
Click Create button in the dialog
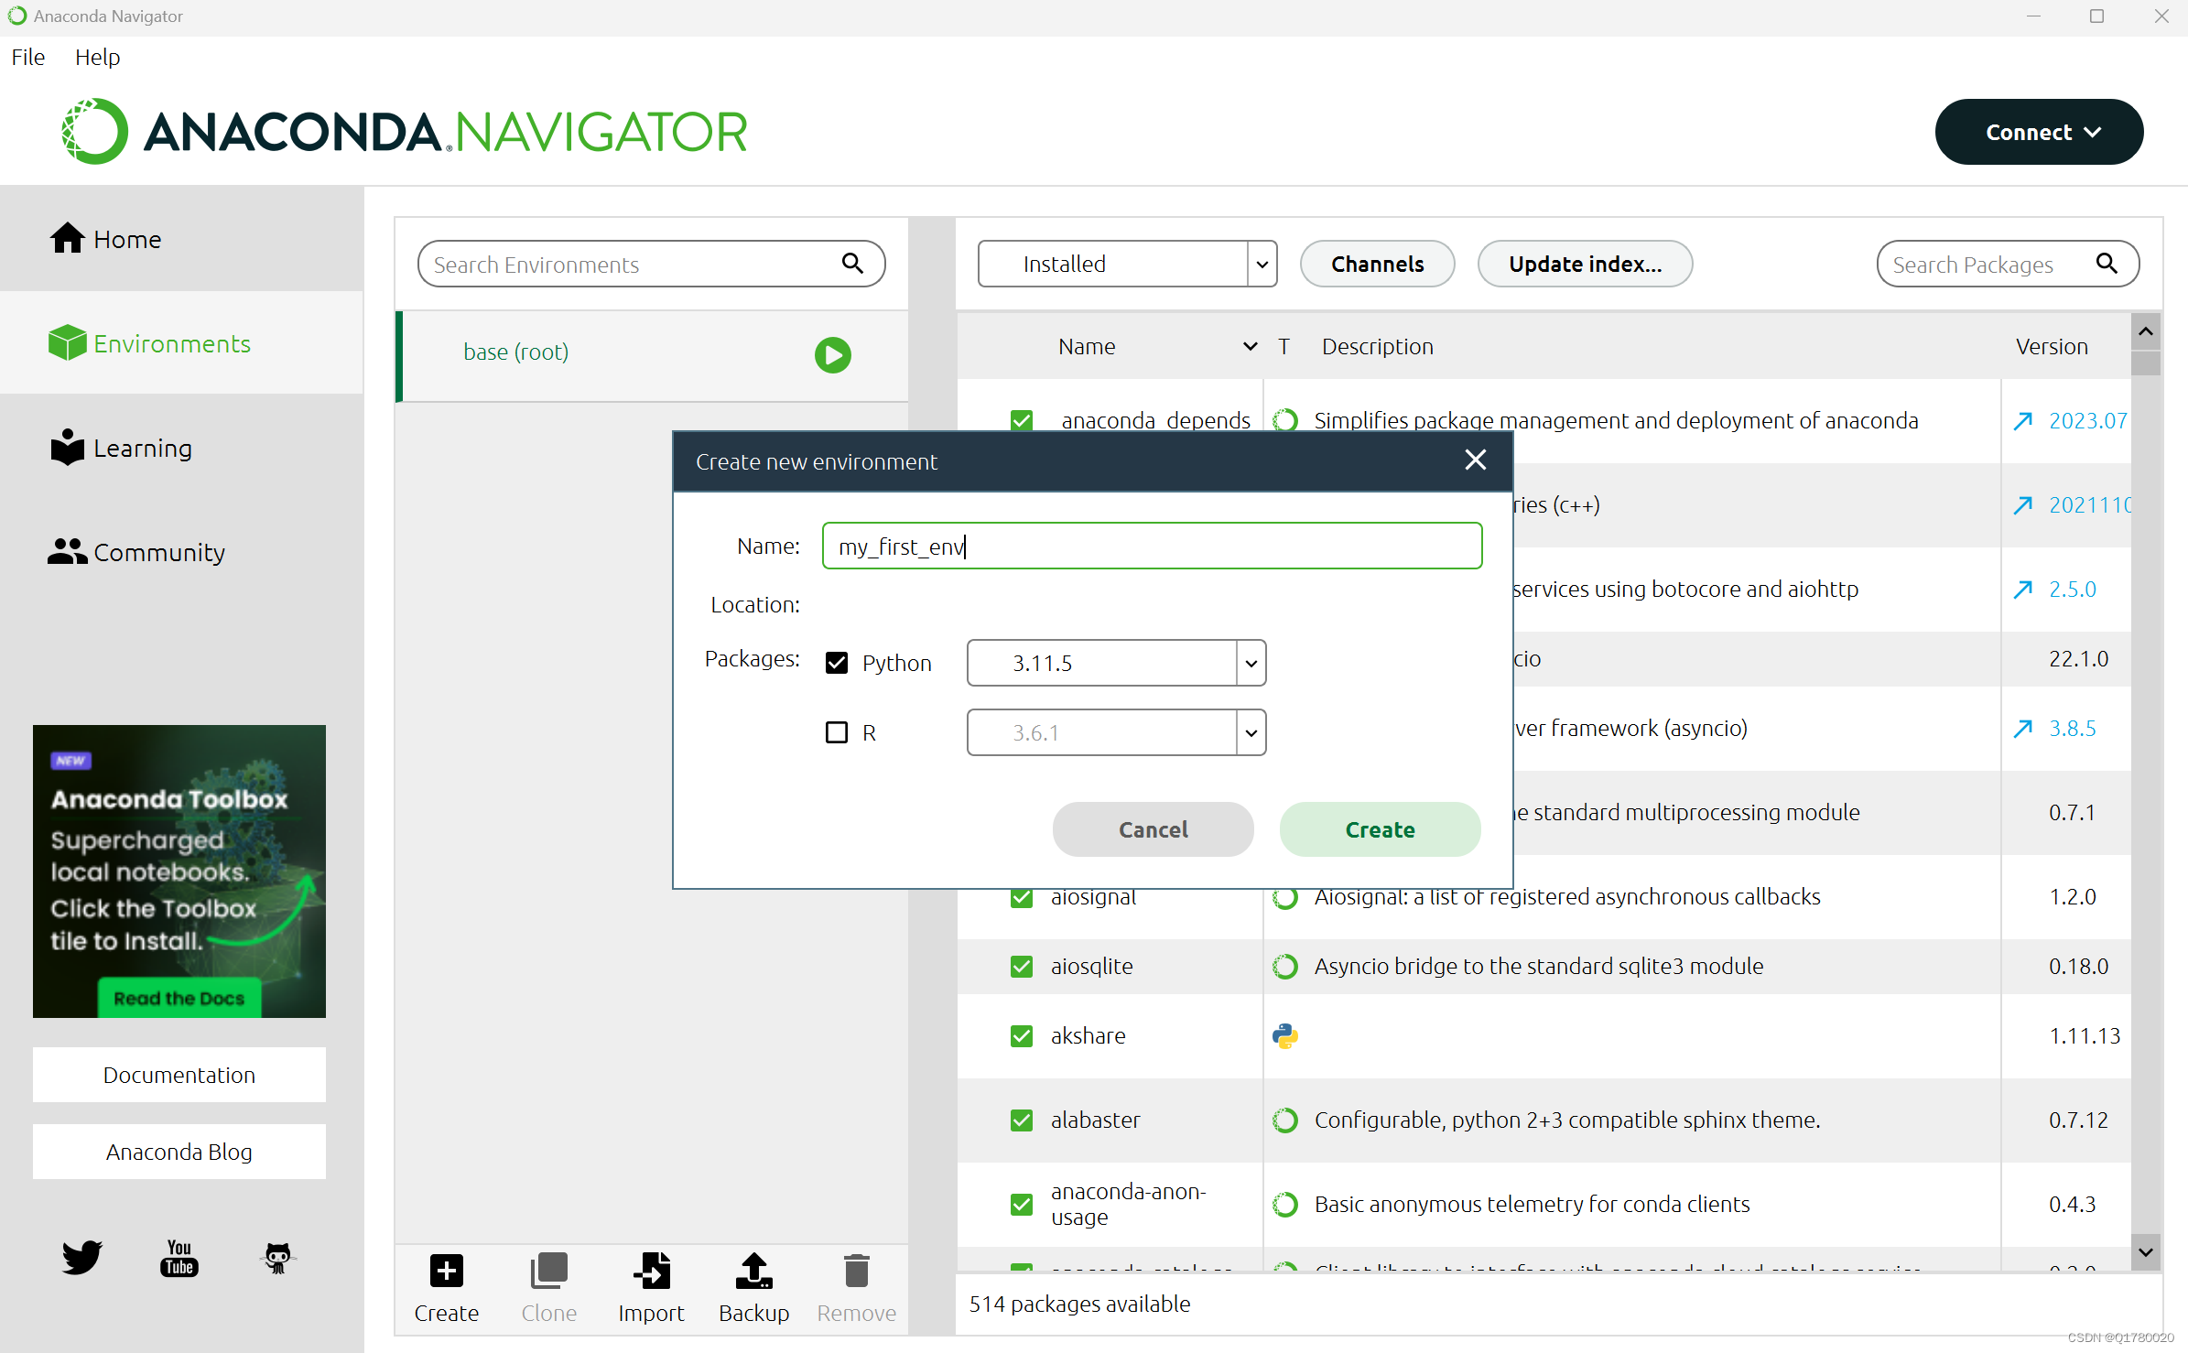(x=1380, y=829)
